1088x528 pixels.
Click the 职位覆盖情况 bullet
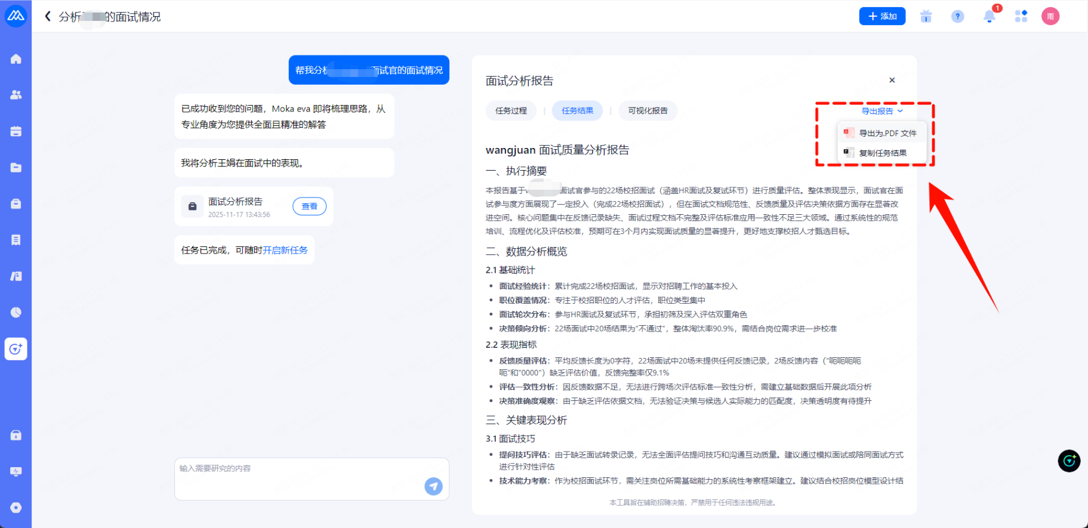pos(602,300)
